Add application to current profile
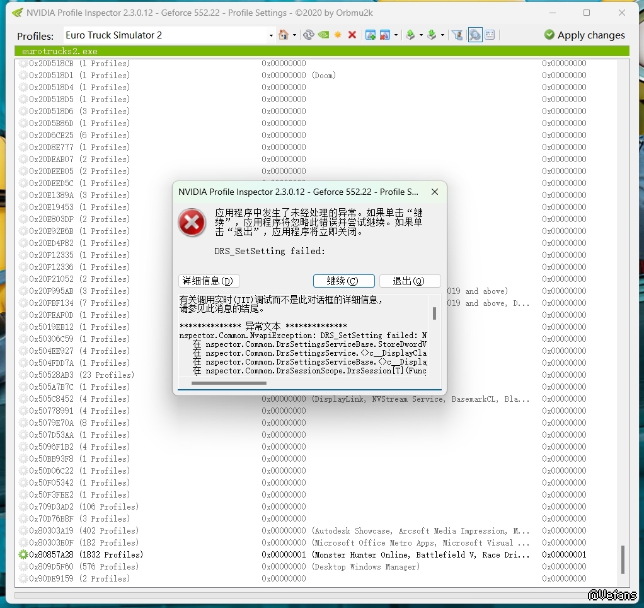The width and height of the screenshot is (644, 608). click(371, 35)
